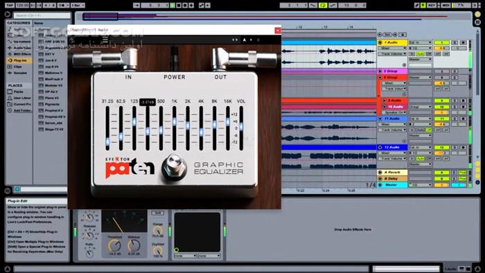The image size is (485, 273).
Task: Fold the 12 Audio track
Action: click(x=380, y=148)
